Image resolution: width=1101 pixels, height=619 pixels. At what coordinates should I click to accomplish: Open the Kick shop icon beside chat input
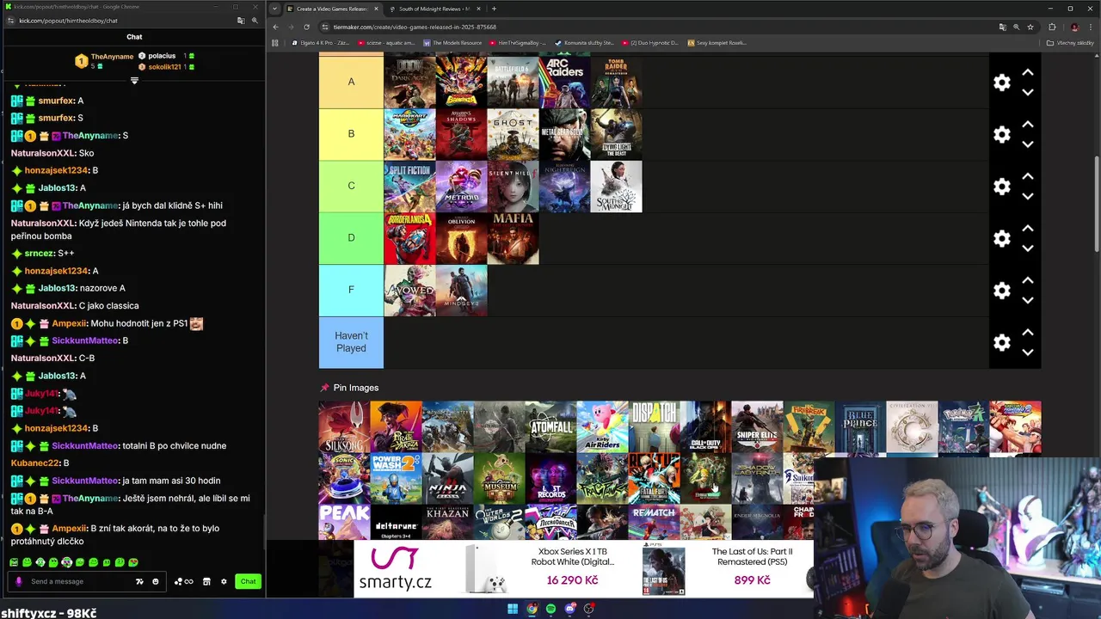pos(206,581)
